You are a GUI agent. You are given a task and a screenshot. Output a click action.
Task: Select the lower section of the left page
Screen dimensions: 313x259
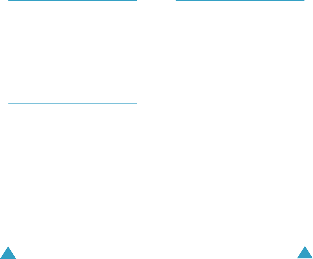[72, 174]
